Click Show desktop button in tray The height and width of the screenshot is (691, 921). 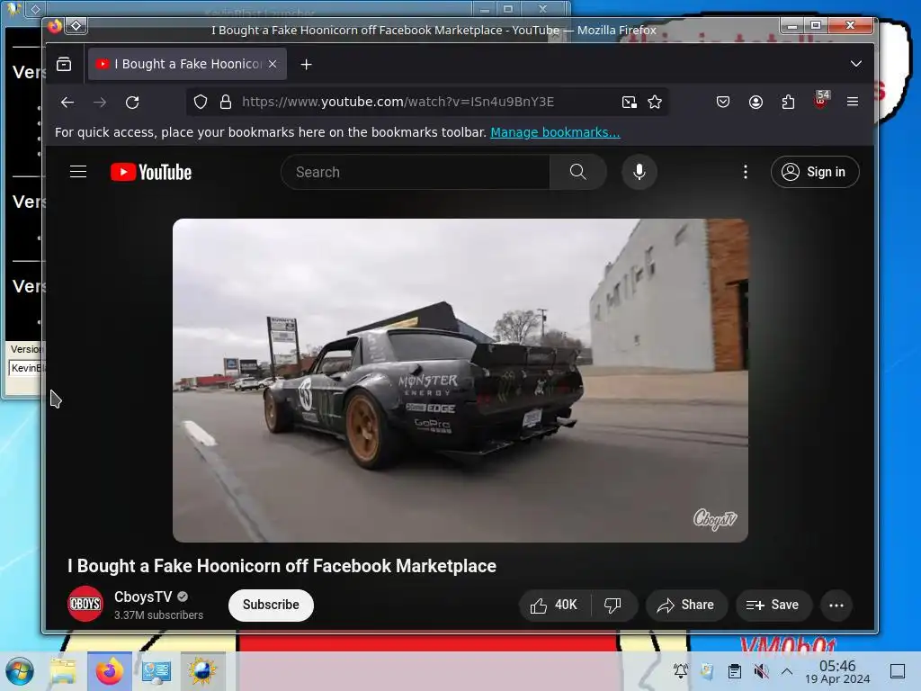898,671
